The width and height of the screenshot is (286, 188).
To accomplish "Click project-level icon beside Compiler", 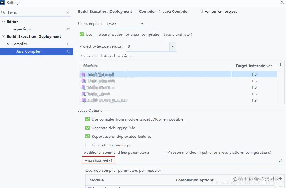I will [69, 44].
